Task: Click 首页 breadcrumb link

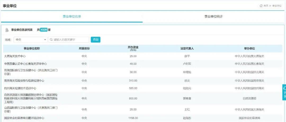Action: point(266,6)
